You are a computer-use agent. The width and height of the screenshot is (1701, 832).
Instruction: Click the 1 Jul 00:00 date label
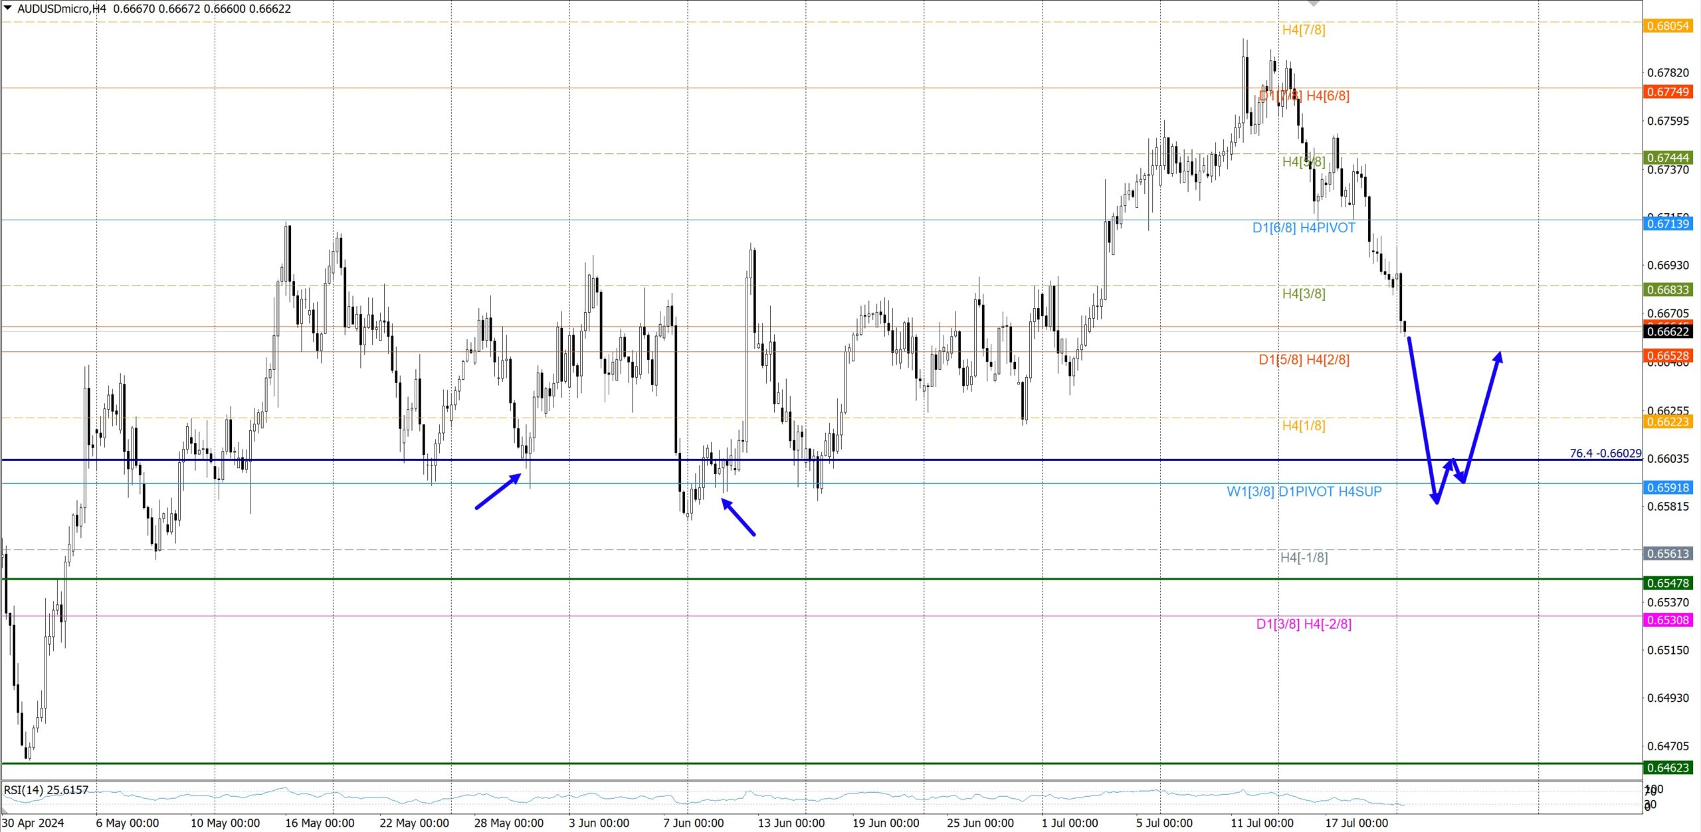[1070, 823]
